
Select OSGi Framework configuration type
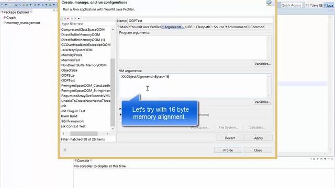click(x=73, y=121)
